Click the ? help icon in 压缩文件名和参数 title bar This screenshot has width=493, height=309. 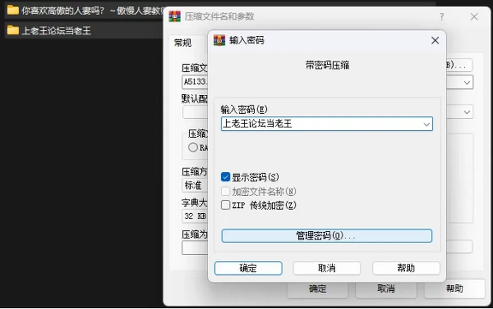442,16
